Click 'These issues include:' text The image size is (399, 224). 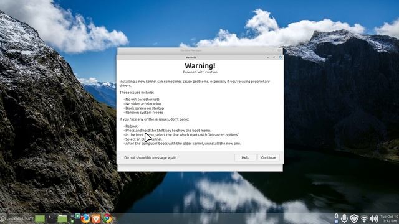(x=137, y=93)
